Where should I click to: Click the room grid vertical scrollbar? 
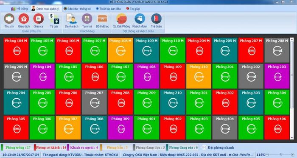coord(292,89)
